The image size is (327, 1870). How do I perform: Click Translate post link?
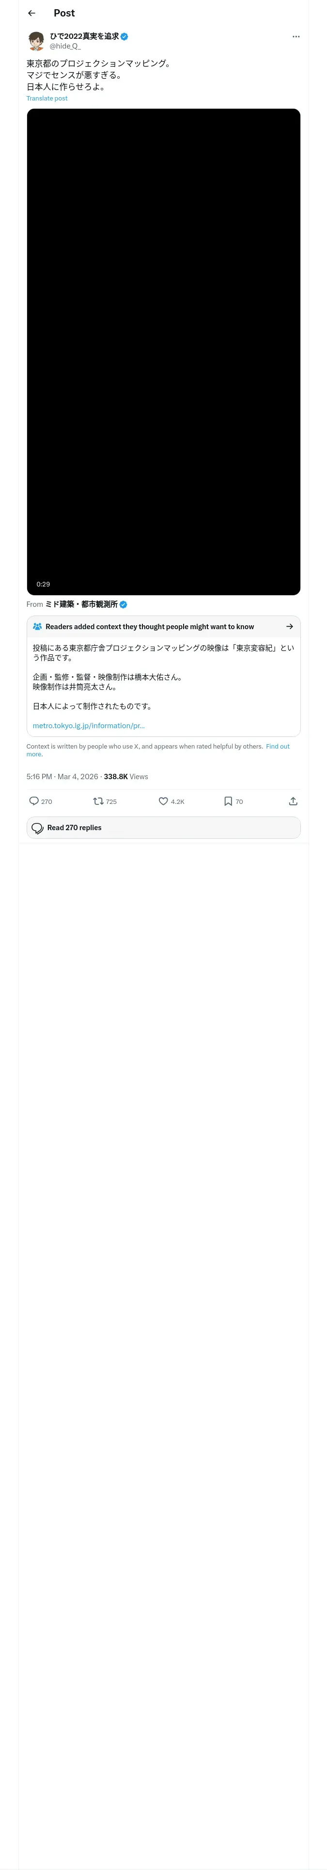(47, 98)
